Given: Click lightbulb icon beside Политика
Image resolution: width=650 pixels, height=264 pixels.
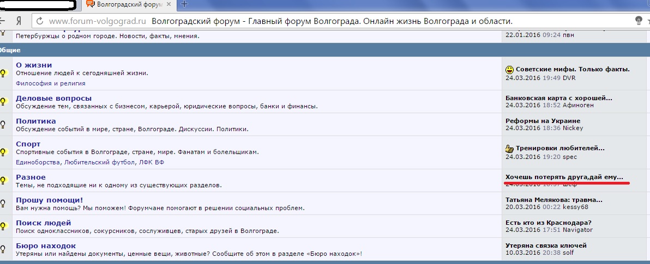Looking at the screenshot, I should [x=3, y=124].
